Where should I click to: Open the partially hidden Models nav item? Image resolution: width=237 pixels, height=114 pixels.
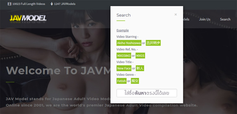(186, 19)
